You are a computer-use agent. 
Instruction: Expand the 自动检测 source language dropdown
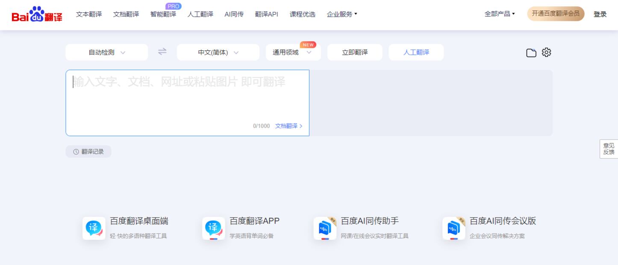(x=106, y=53)
